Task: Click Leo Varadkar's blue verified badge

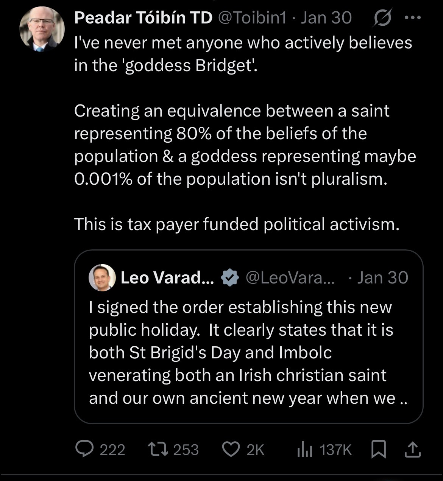Action: [229, 278]
